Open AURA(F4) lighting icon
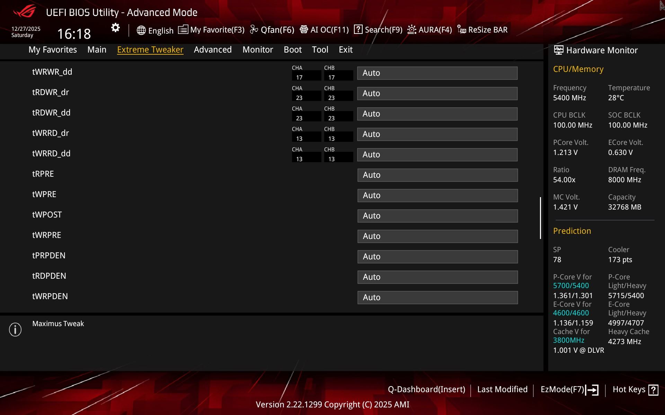 (411, 30)
